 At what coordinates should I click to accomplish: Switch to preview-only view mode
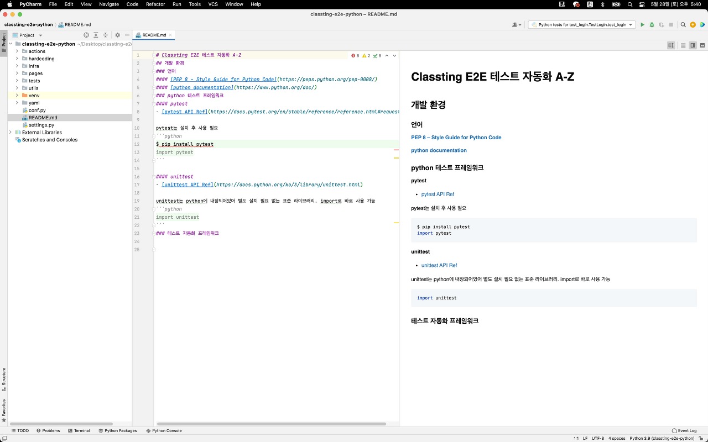coord(702,45)
